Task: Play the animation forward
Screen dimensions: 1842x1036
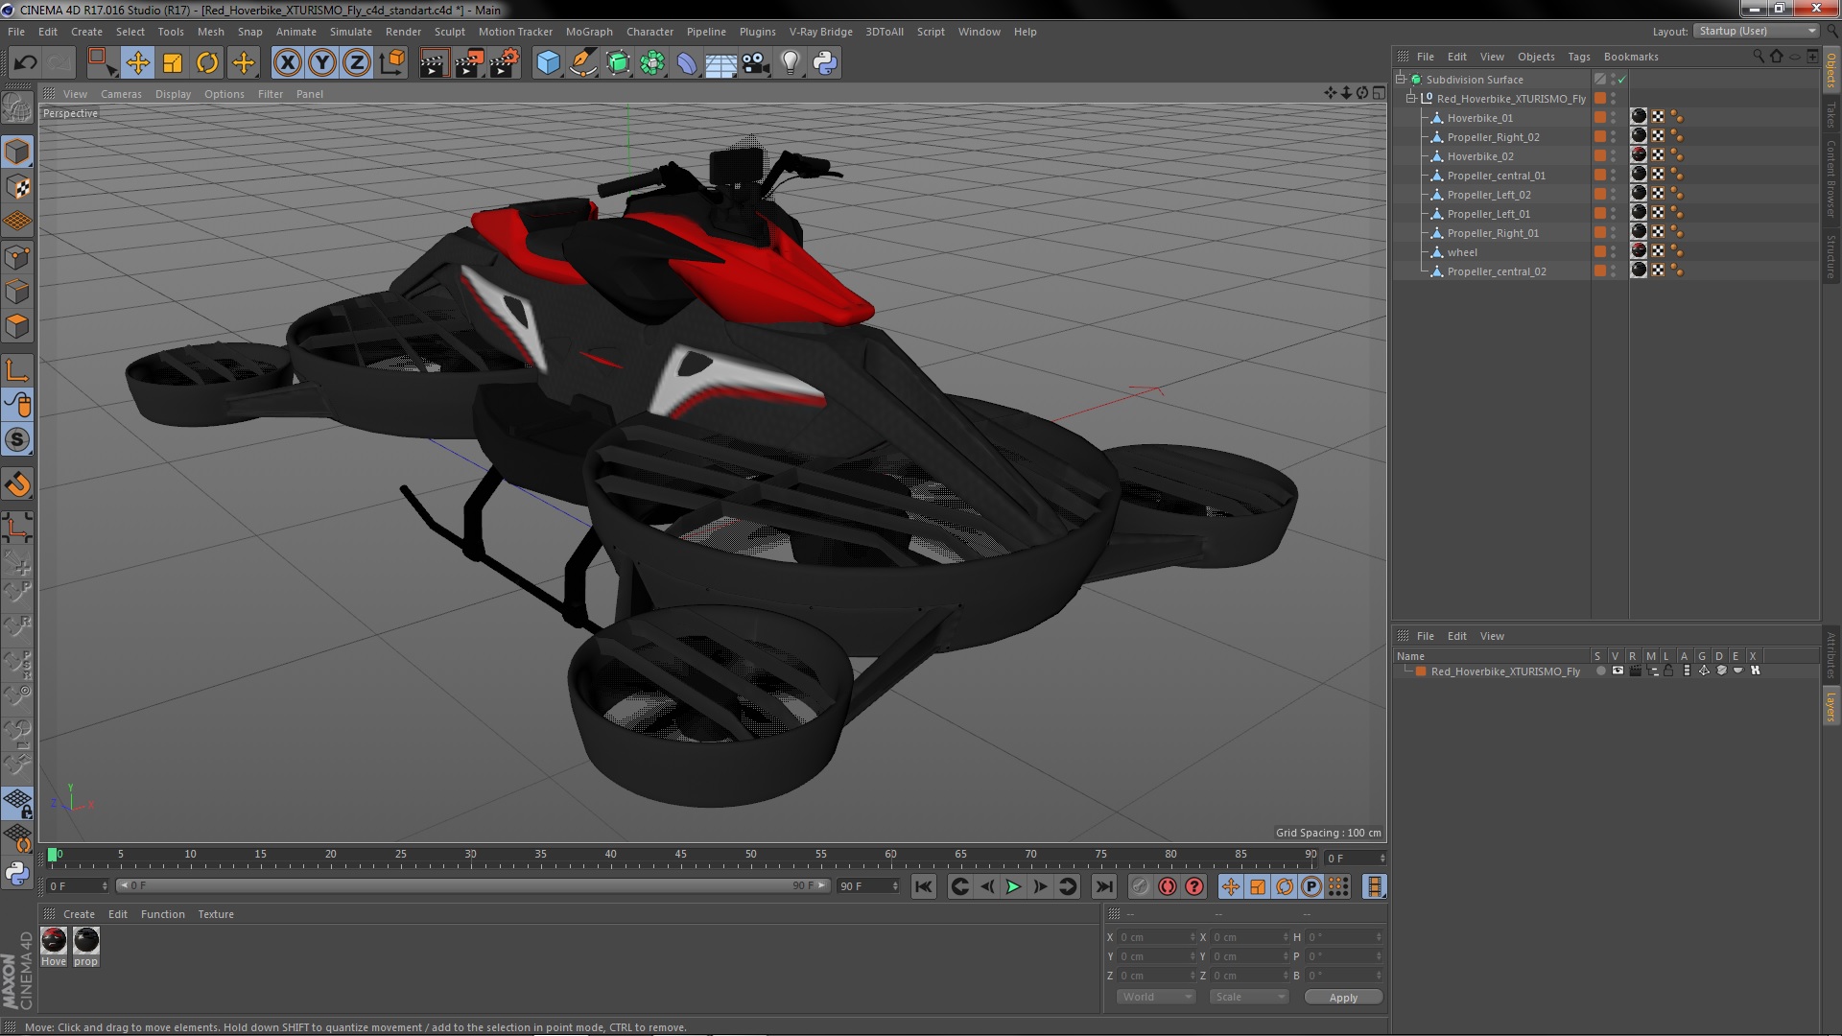Action: tap(1013, 887)
